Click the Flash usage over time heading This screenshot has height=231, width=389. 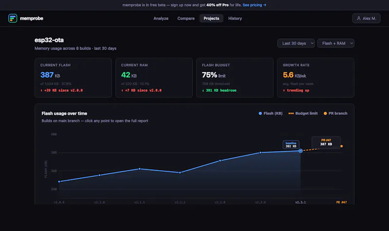(x=64, y=113)
